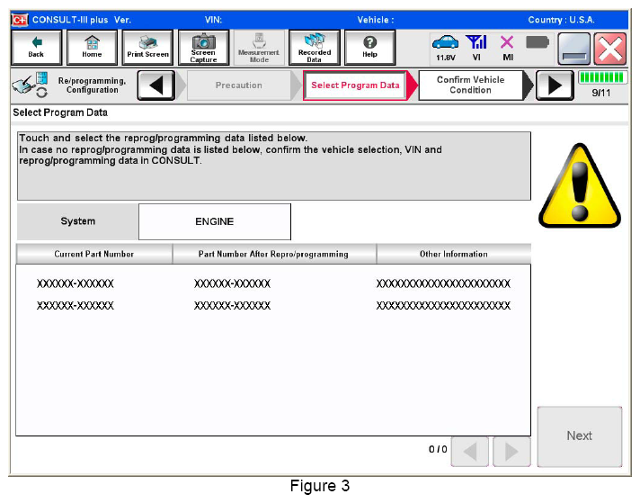
Task: Check the battery voltage 11.8V indicator
Action: (x=445, y=48)
